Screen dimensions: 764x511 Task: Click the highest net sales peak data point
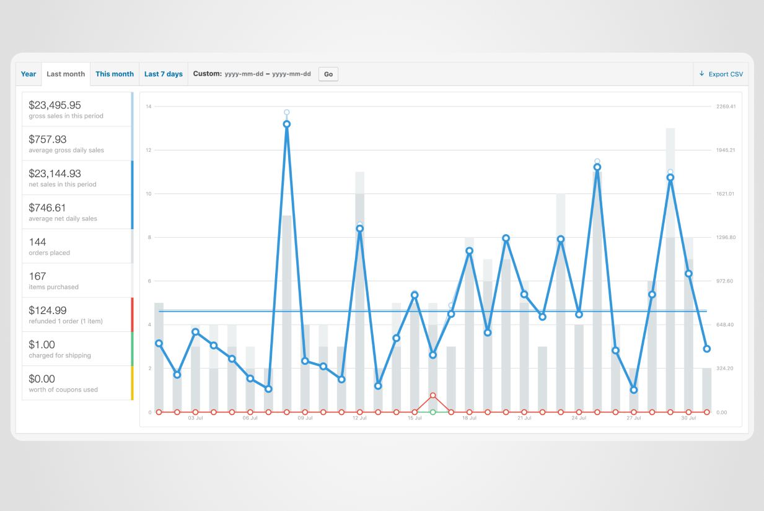pyautogui.click(x=287, y=124)
